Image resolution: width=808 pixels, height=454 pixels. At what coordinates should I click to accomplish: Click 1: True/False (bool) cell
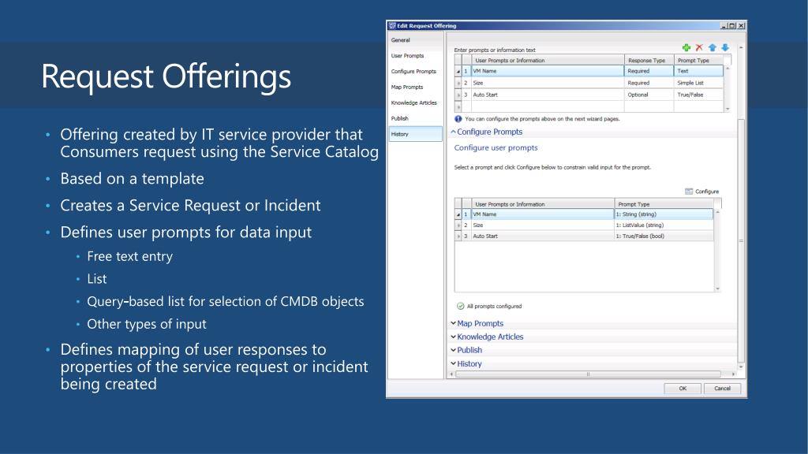coord(664,236)
